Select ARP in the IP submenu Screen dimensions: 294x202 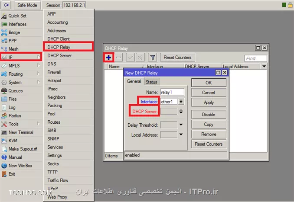pos(69,14)
